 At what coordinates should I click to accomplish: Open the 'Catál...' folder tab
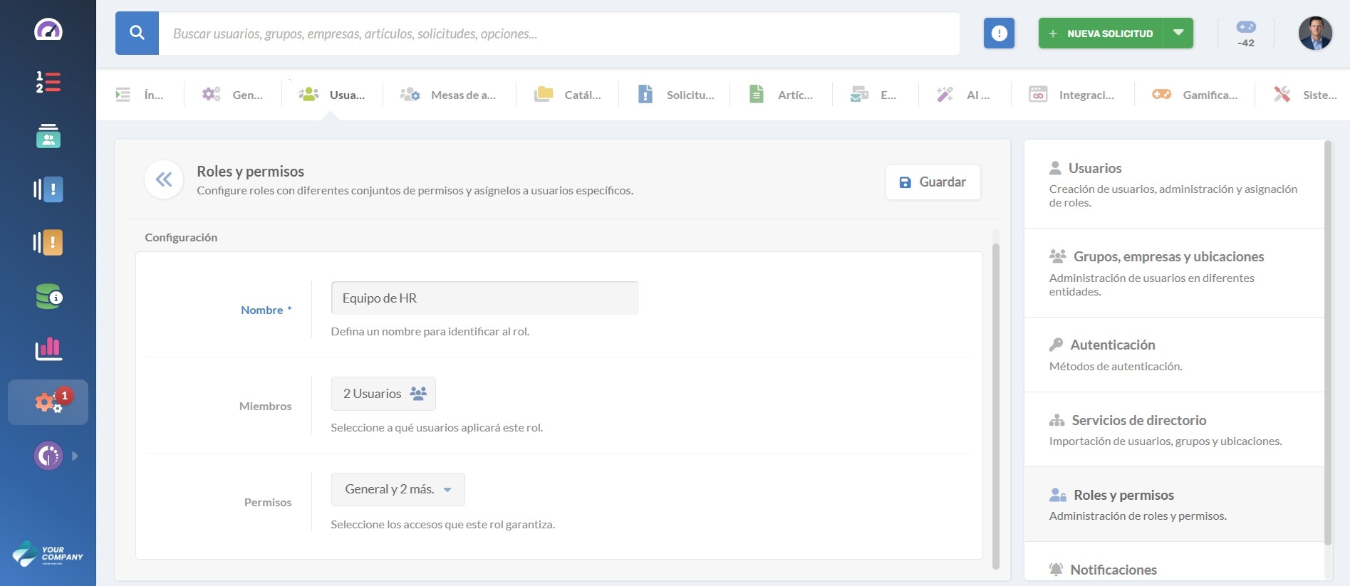click(x=568, y=95)
